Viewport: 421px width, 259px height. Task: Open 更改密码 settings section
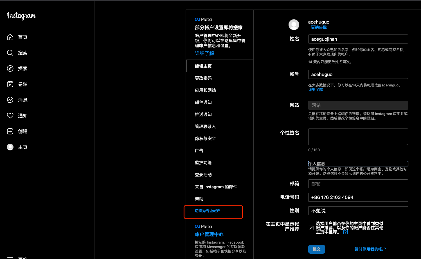click(203, 78)
